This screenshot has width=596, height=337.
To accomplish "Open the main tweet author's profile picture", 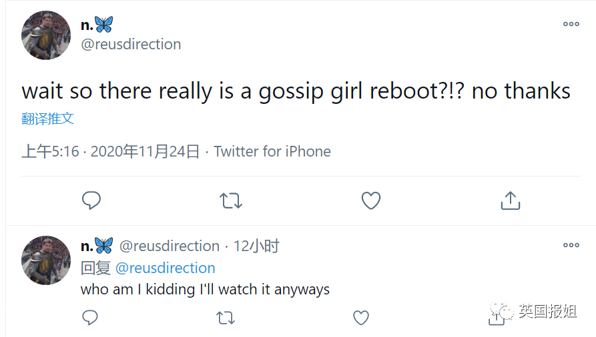I will 46,35.
